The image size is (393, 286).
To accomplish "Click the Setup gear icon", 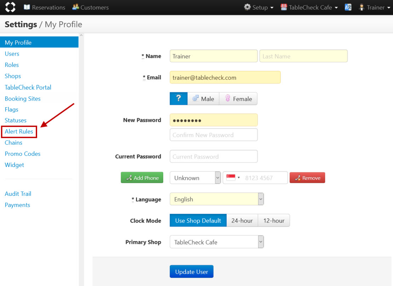I will click(x=247, y=7).
